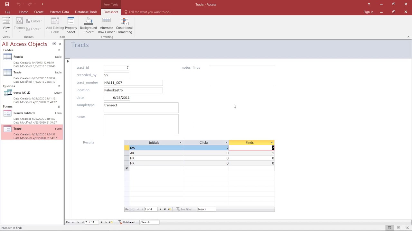Collapse the Tables group
This screenshot has height=231, width=412.
[x=59, y=50]
